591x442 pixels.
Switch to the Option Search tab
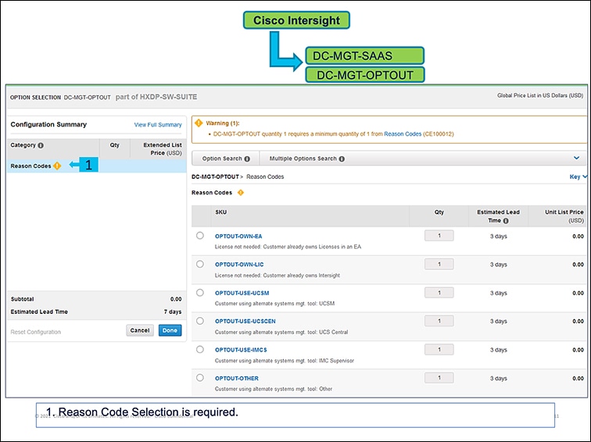(x=225, y=159)
